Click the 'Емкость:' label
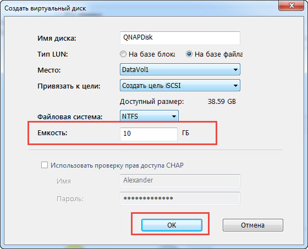Viewport: 308px width, 249px height. [52, 133]
